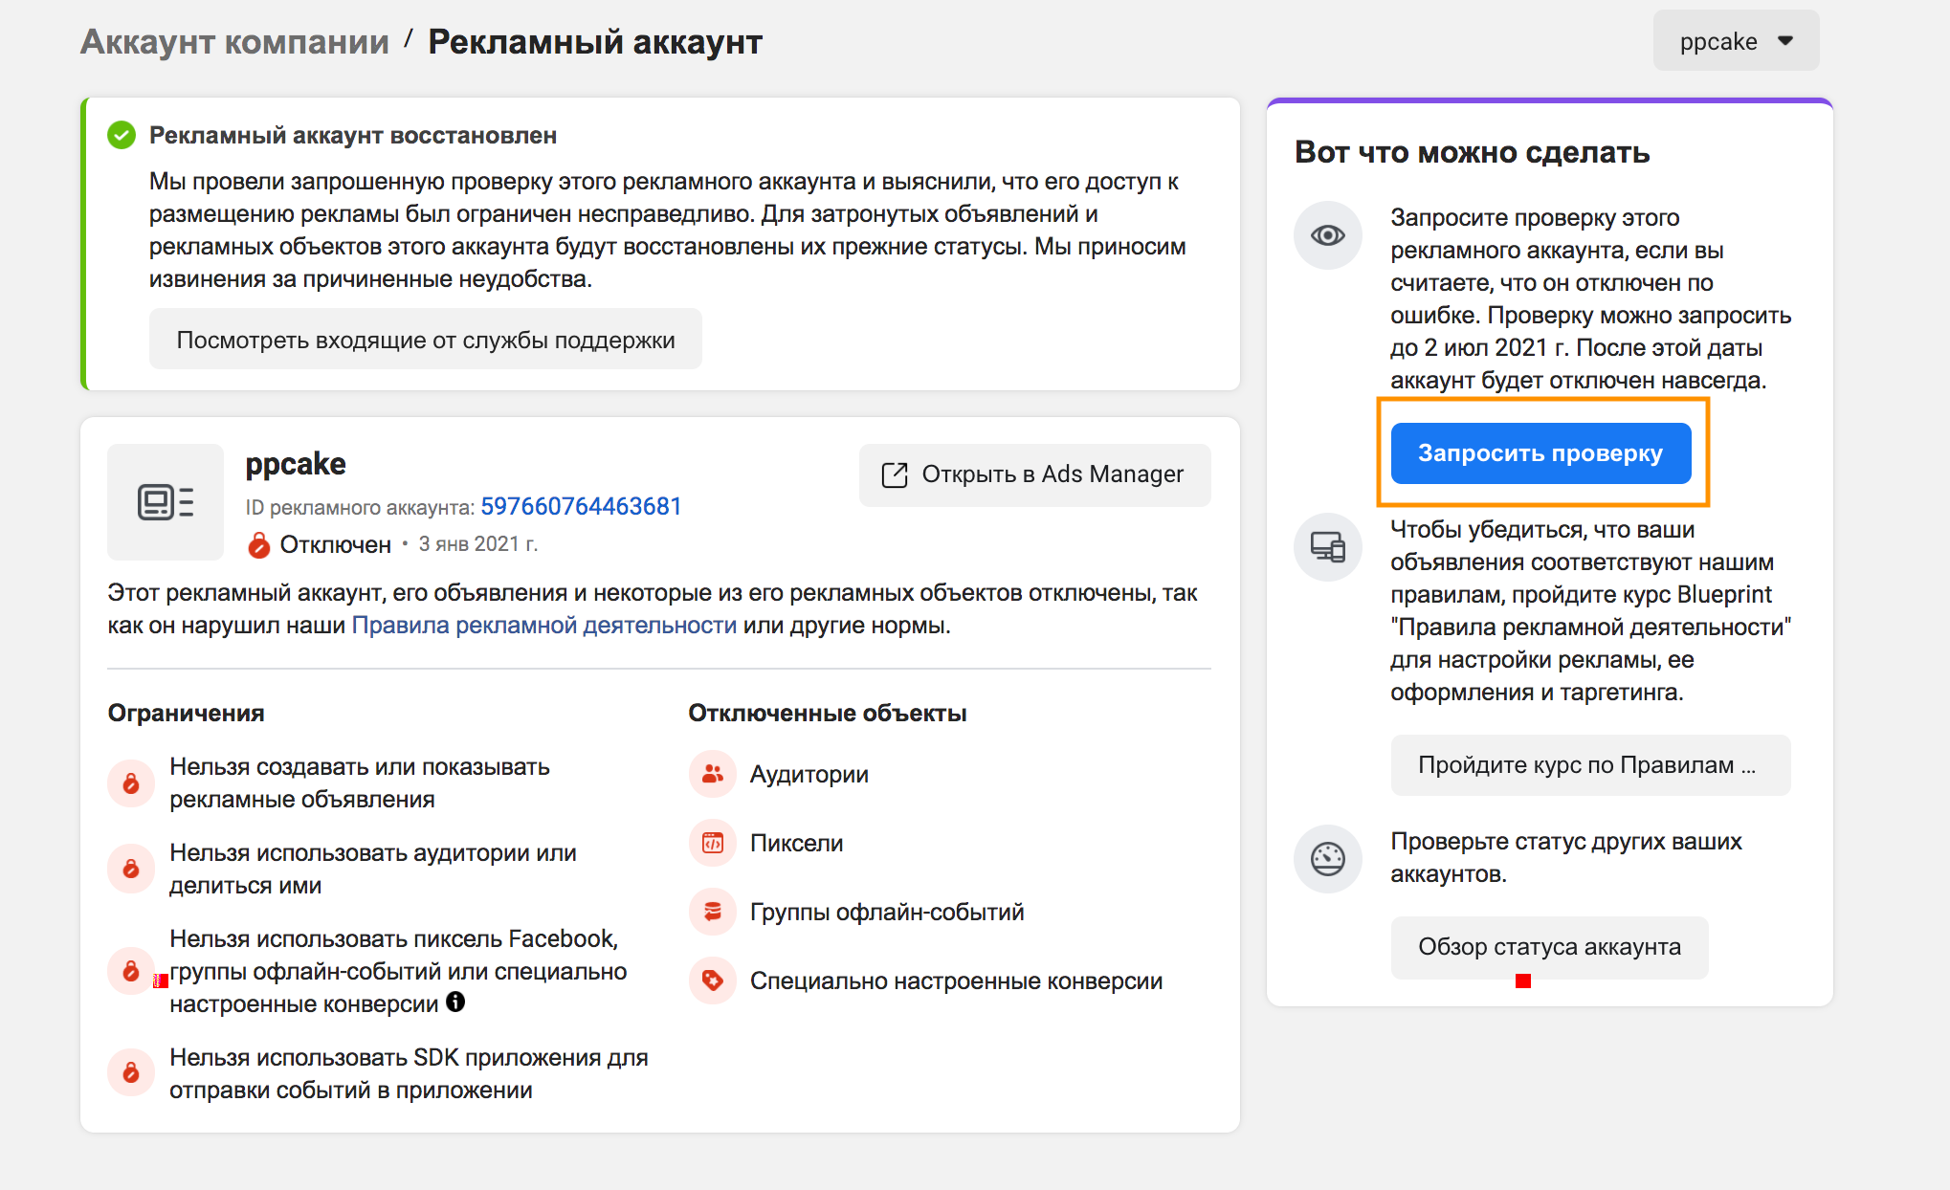Click the restriction icon beside Нельзя использовать пиксель Facebook
Image resolution: width=1950 pixels, height=1190 pixels.
coord(131,971)
